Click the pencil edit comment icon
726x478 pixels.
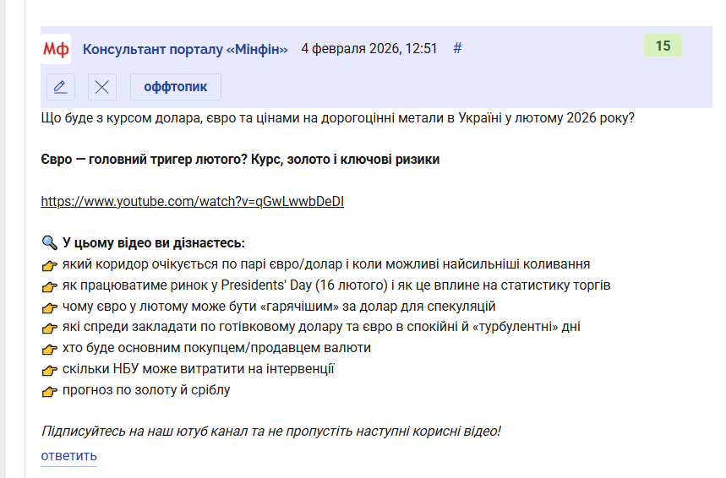tap(61, 86)
